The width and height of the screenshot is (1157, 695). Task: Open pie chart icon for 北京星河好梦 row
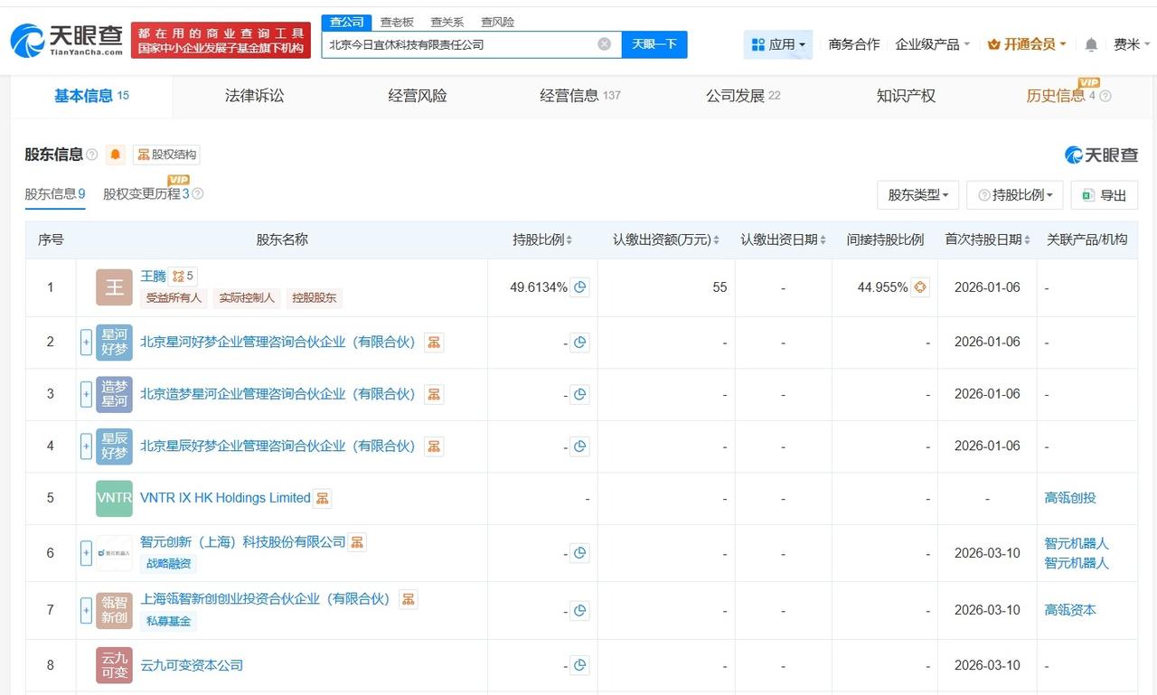point(580,343)
